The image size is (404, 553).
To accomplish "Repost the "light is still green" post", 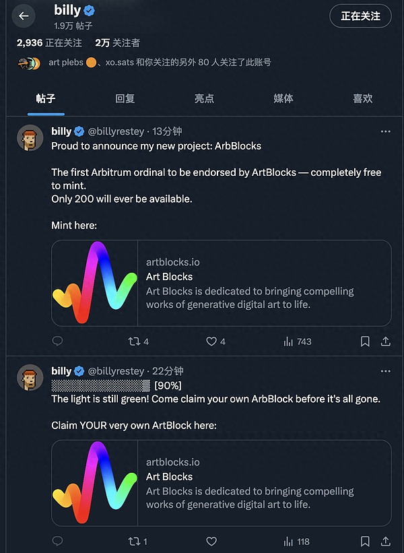I will pos(134,541).
